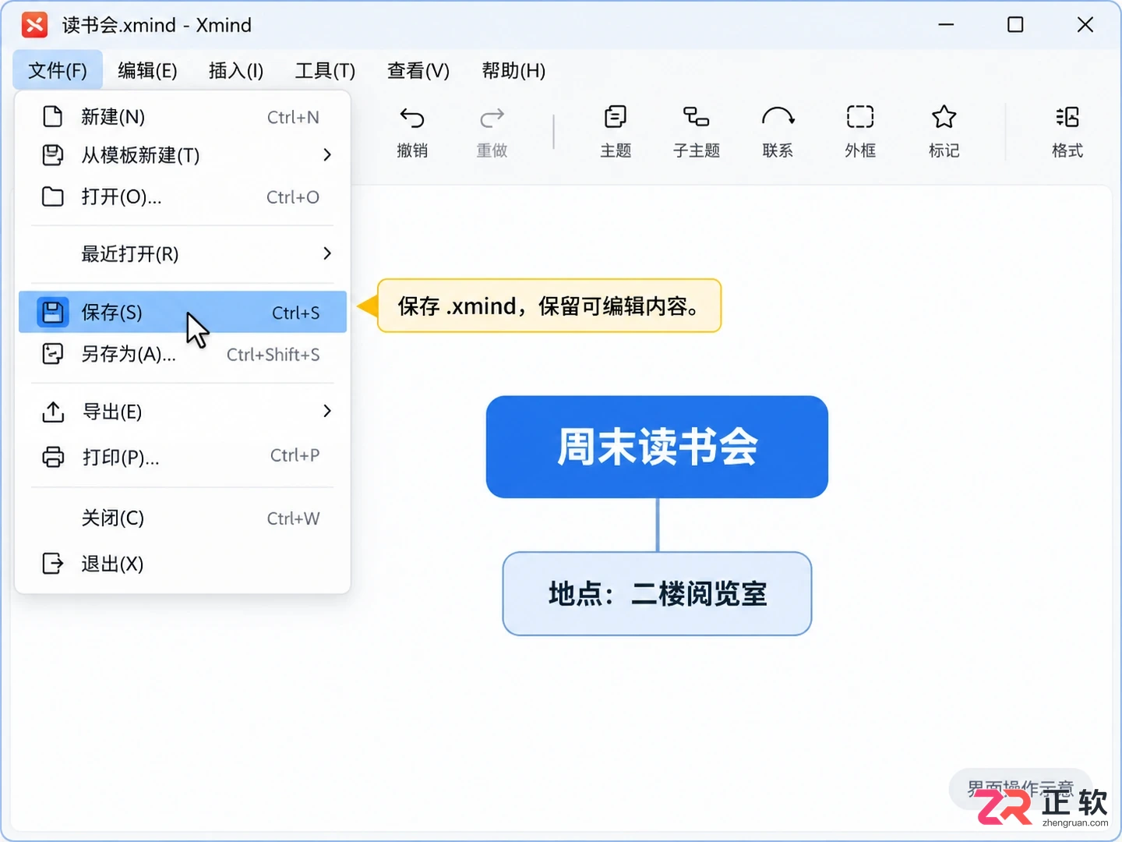Click the printer icon beside 打印(P)
This screenshot has width=1122, height=842.
[53, 456]
